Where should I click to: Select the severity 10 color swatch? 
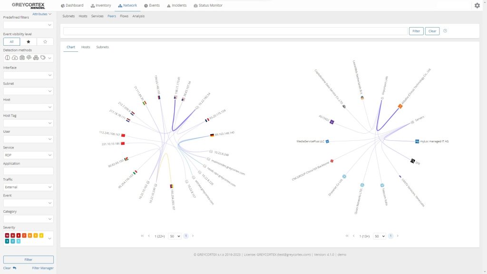click(7, 235)
